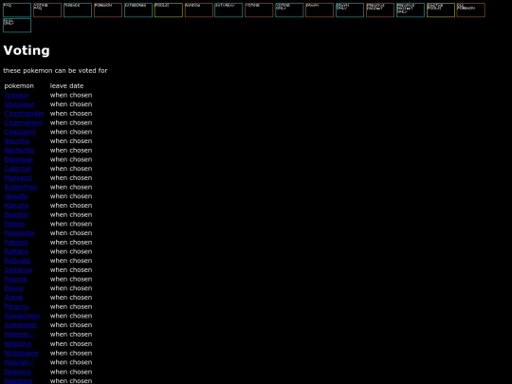Select the Arbok link
This screenshot has height=384, width=512.
coord(13,298)
